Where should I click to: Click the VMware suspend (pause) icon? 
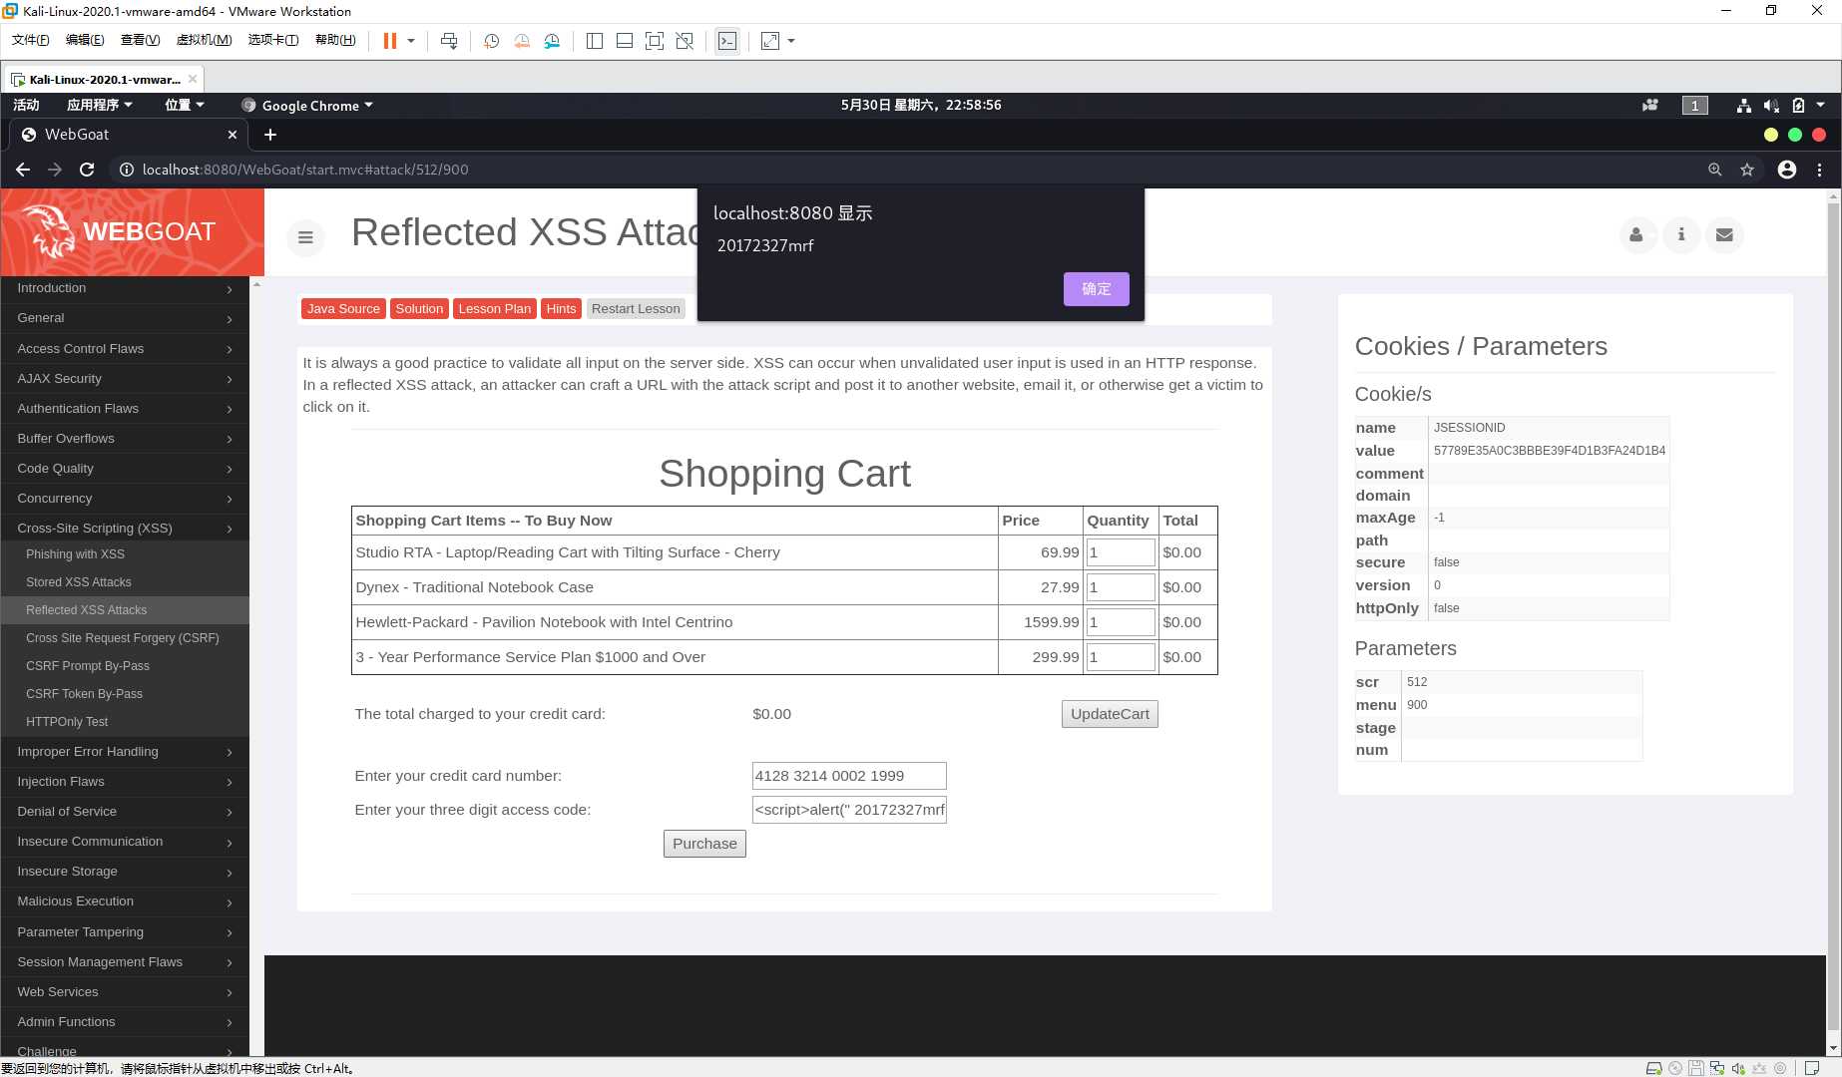(x=390, y=41)
